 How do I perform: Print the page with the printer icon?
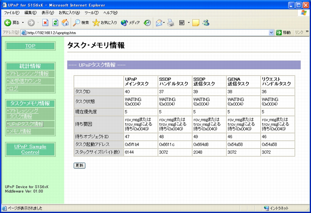click(x=171, y=23)
